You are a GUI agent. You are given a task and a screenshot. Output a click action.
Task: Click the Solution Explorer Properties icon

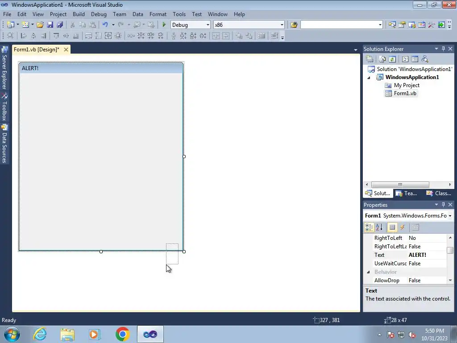tap(370, 59)
